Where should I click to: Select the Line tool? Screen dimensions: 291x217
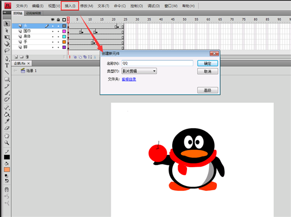(x=7, y=73)
